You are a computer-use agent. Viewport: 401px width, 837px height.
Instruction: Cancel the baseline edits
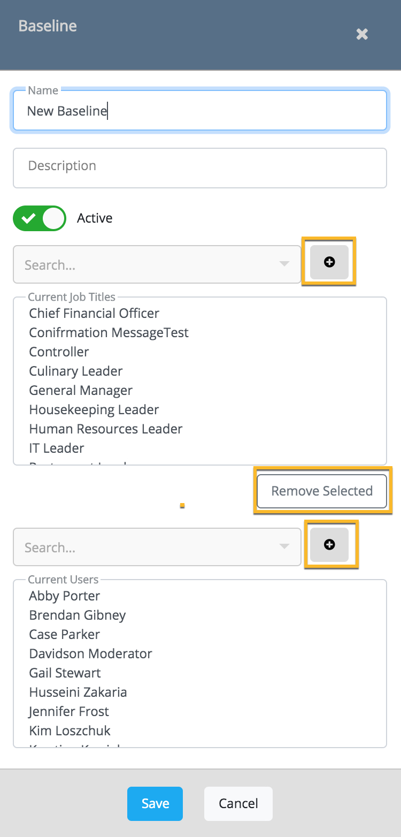pos(238,803)
